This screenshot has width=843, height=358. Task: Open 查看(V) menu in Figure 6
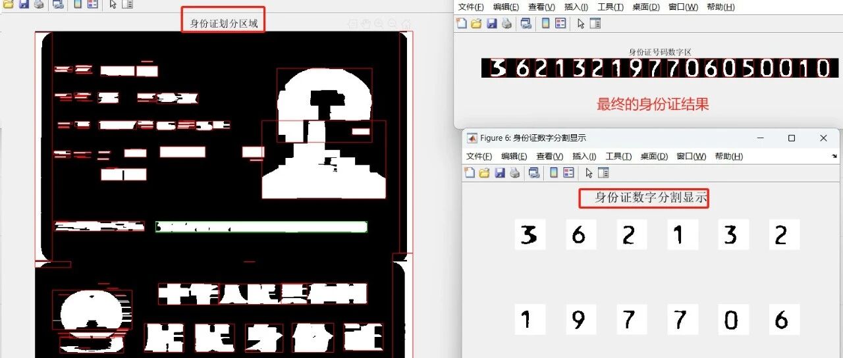tap(550, 157)
